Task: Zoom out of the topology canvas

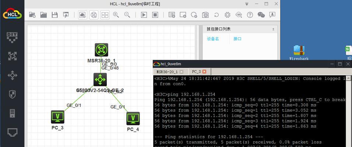Action: [x=127, y=15]
